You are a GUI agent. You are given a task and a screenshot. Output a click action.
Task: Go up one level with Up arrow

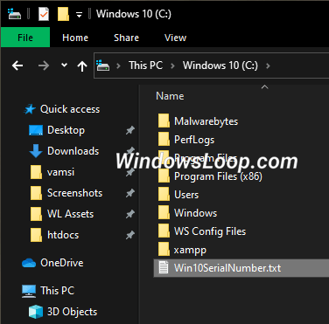(82, 66)
